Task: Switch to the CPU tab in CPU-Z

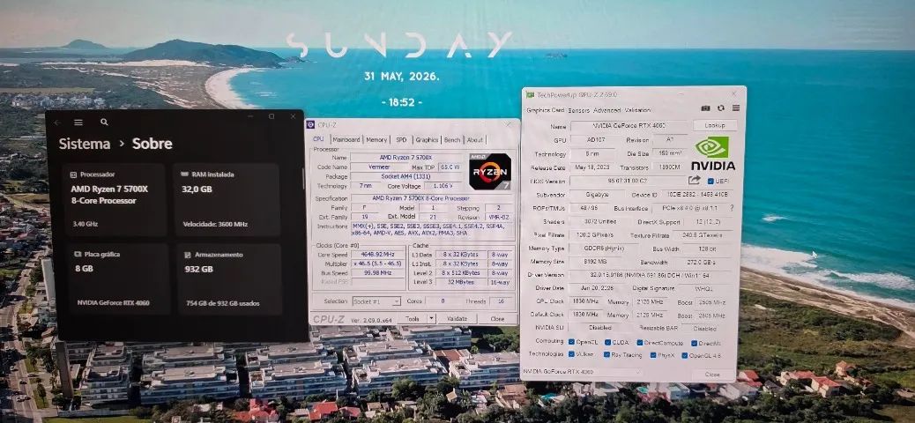Action: [x=318, y=139]
